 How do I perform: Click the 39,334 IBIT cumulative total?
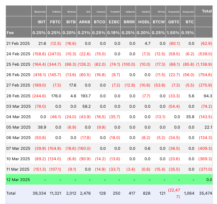point(39,193)
